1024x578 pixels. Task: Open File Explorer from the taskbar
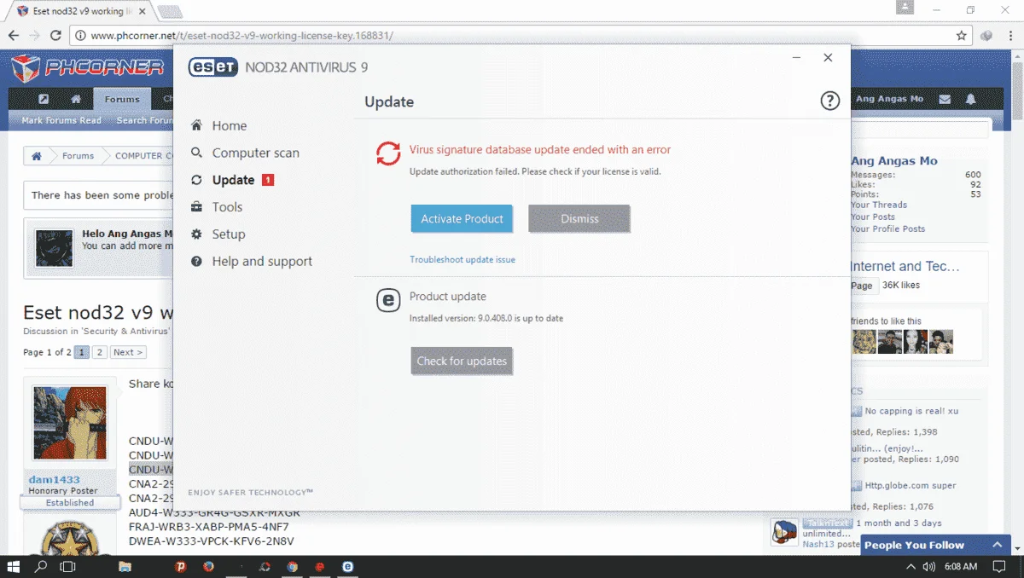tap(125, 566)
